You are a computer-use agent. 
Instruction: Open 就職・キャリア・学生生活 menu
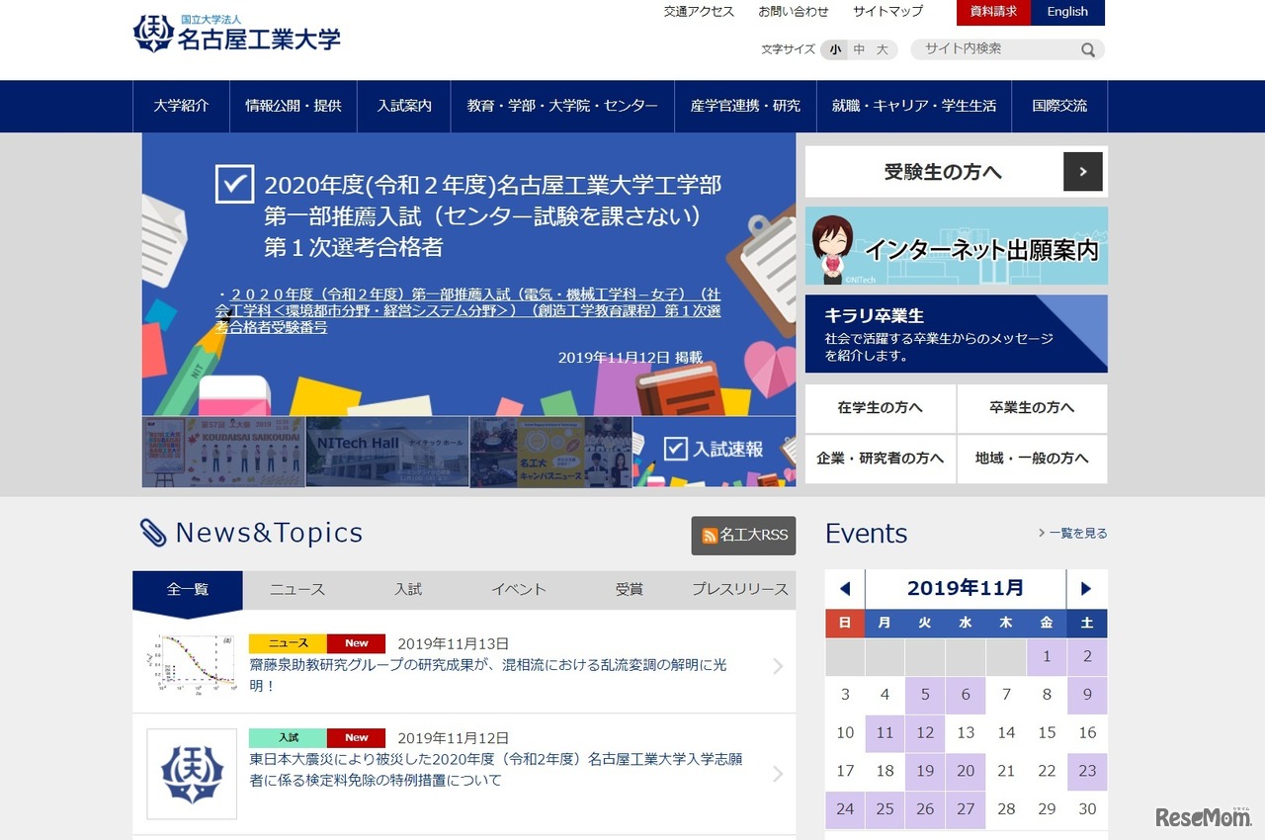[914, 106]
